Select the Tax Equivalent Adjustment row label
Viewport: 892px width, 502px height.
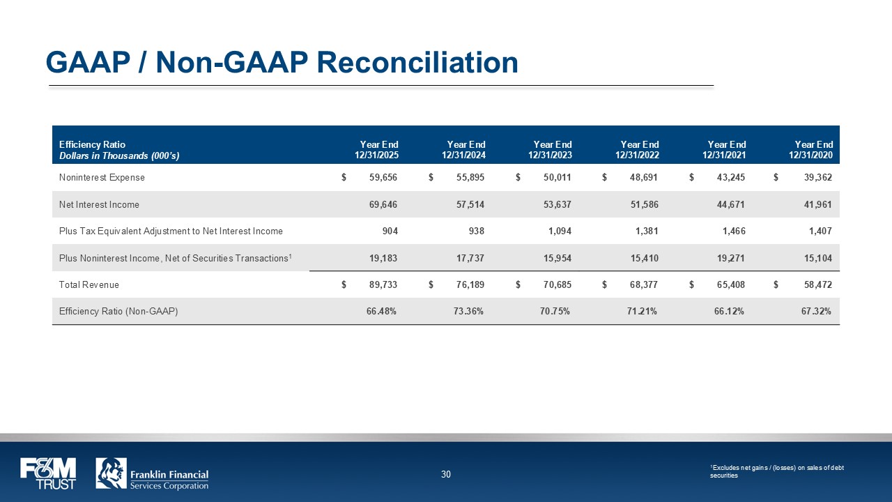click(x=171, y=231)
